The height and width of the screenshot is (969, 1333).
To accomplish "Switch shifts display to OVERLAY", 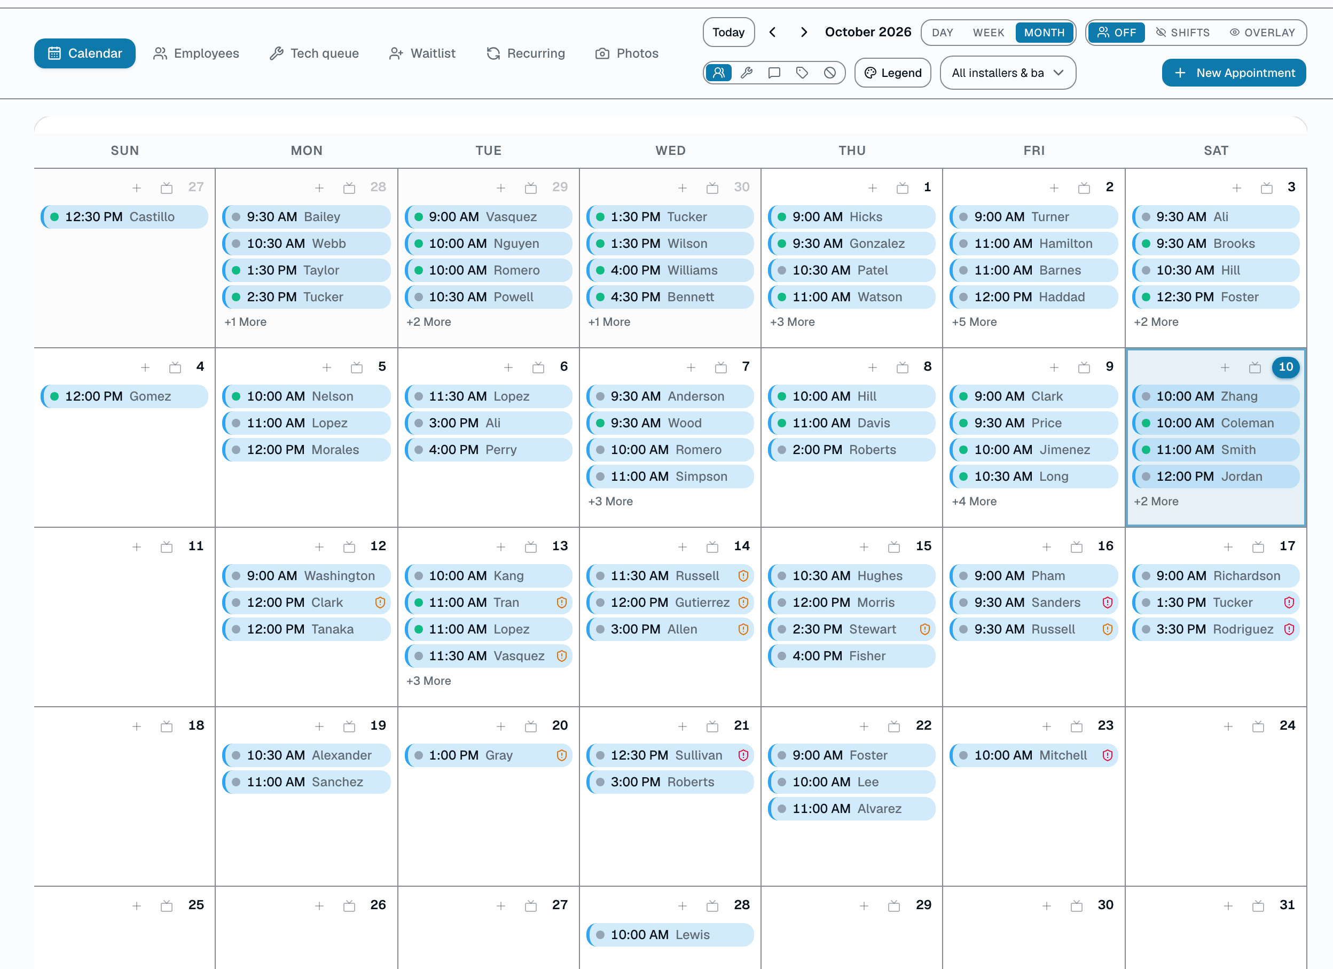I will (x=1263, y=33).
